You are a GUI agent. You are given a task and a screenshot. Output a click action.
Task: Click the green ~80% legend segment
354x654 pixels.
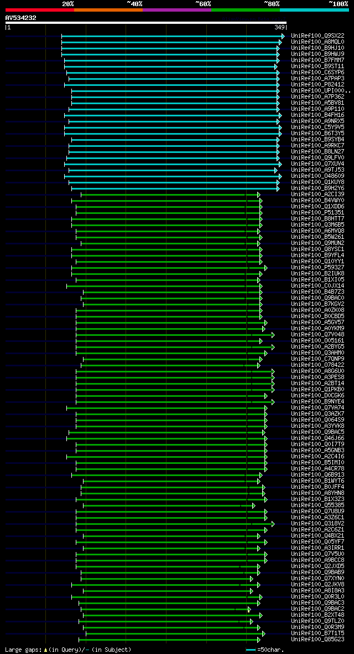pyautogui.click(x=246, y=9)
